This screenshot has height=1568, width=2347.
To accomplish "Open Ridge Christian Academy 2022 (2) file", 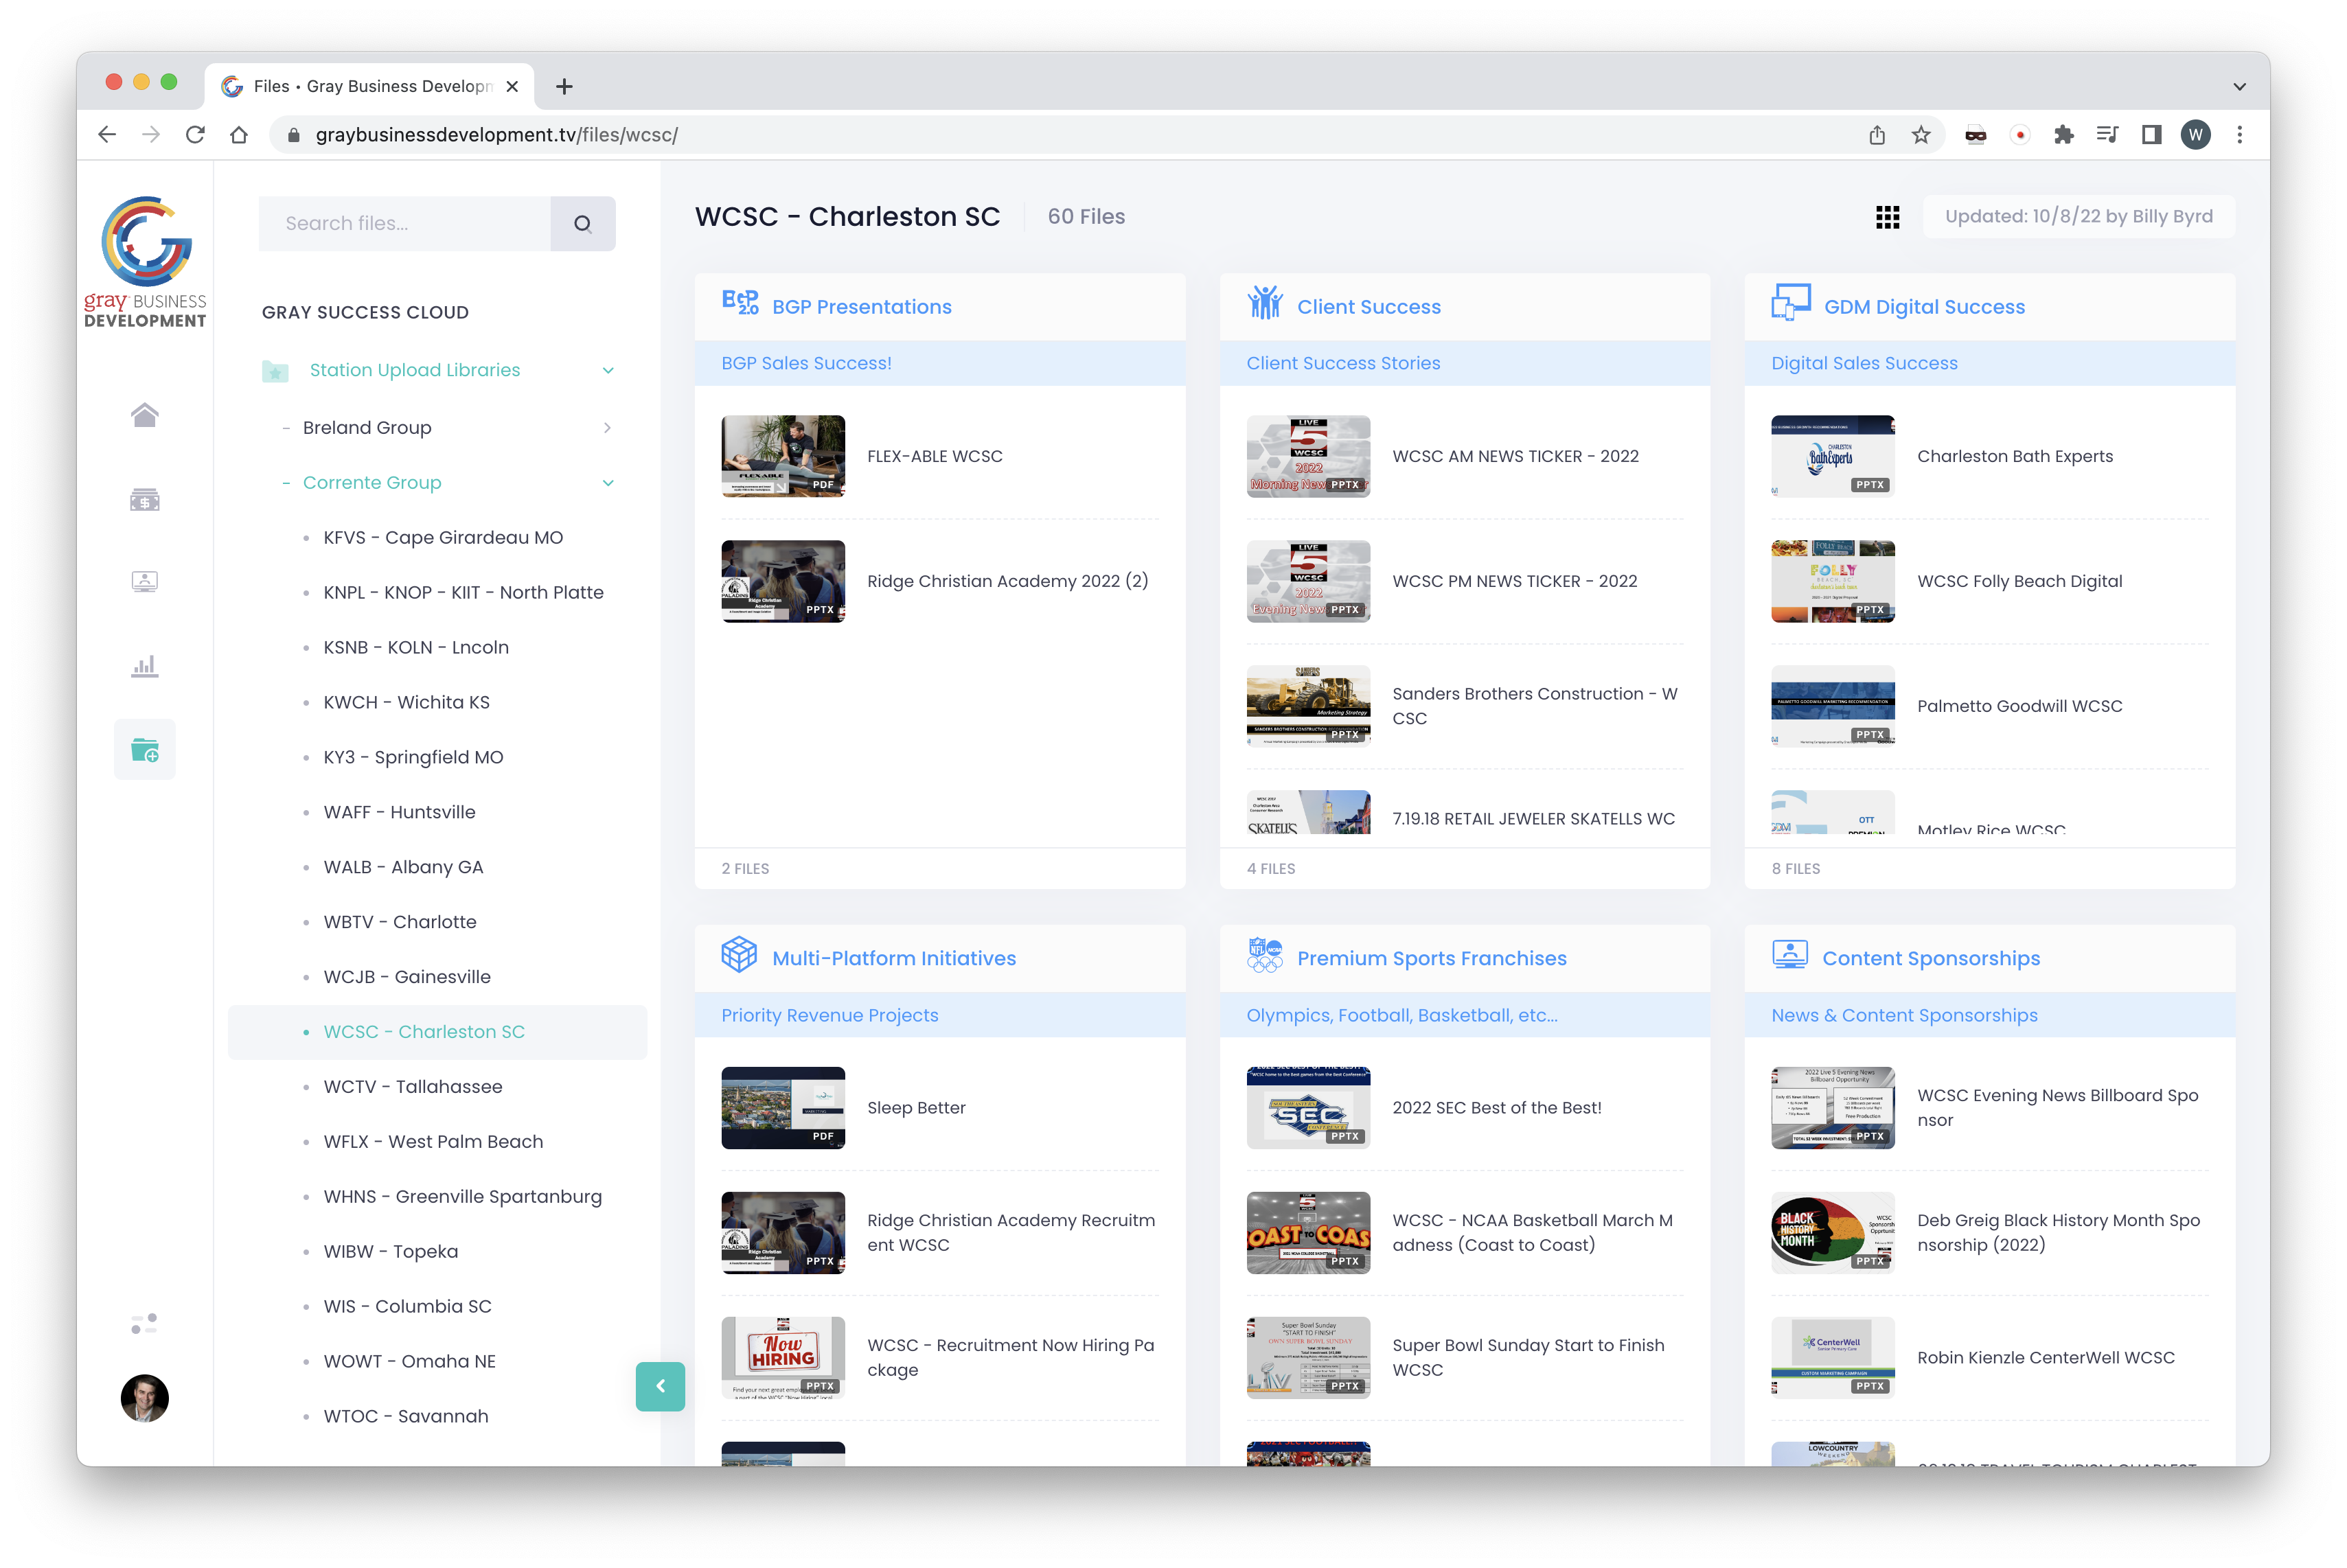I will pos(1008,581).
